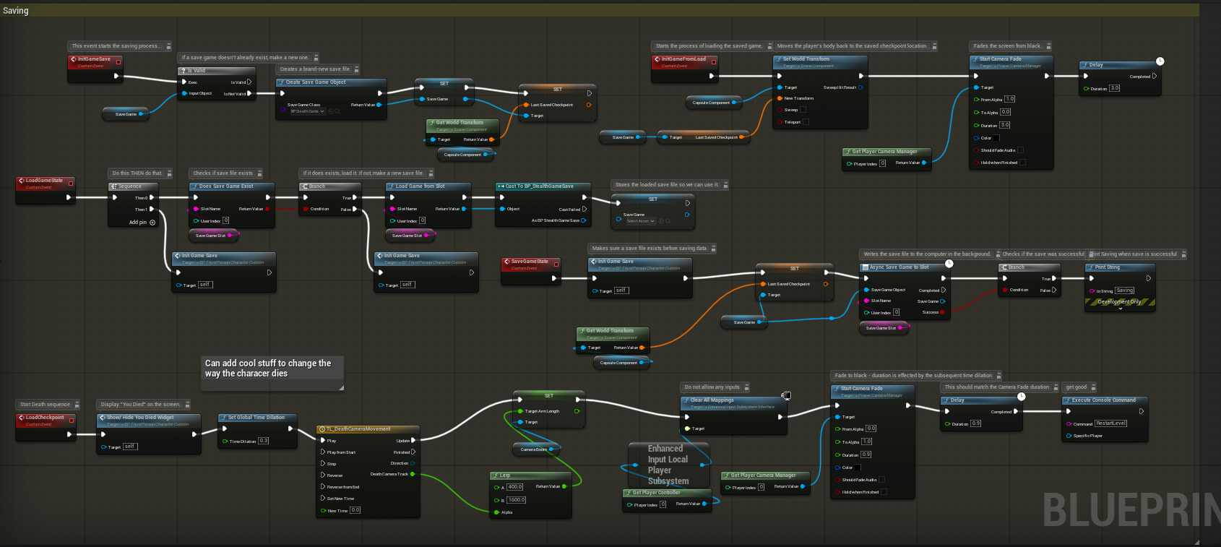The height and width of the screenshot is (547, 1221).
Task: Check Should Fade Audio on fade node with Duration 3.0
Action: point(1020,150)
